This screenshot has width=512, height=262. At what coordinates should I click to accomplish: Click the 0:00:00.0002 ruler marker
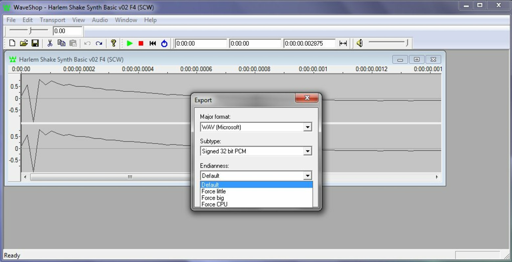79,69
